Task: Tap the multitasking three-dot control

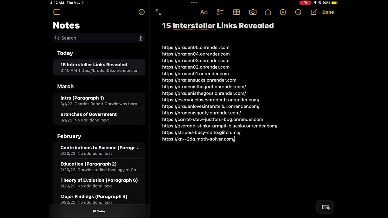Action: click(194, 2)
